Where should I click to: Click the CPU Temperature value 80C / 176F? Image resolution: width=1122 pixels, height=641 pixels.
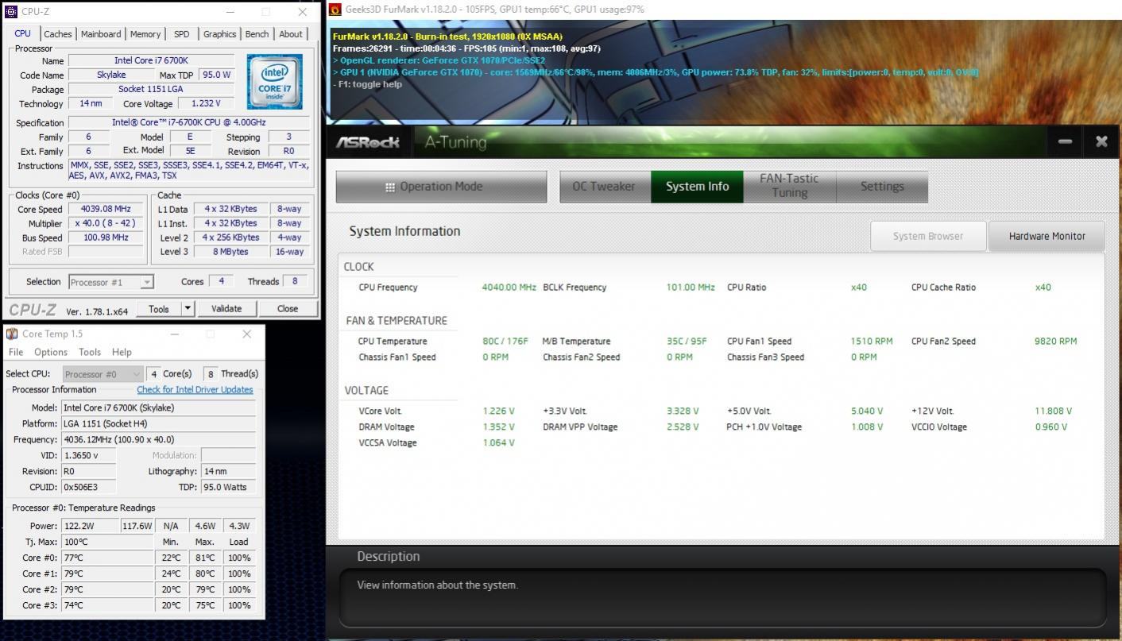[505, 342]
